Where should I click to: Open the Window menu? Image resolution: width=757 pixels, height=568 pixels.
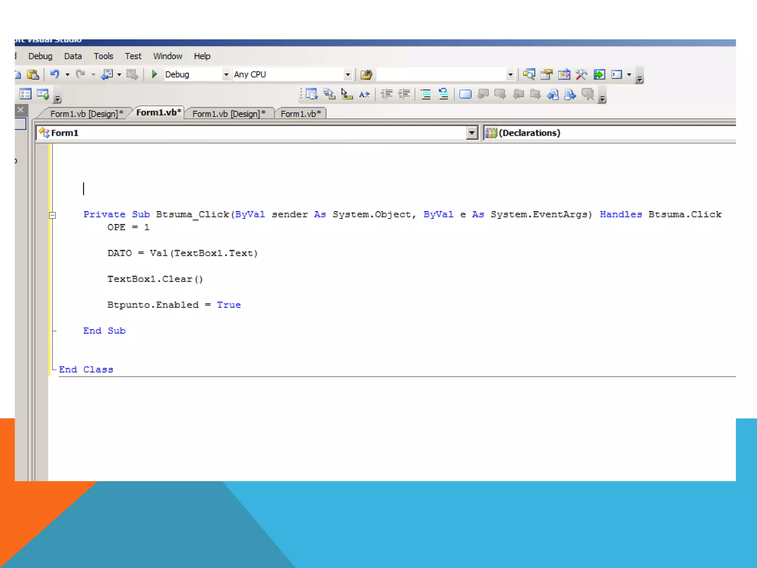(x=167, y=56)
